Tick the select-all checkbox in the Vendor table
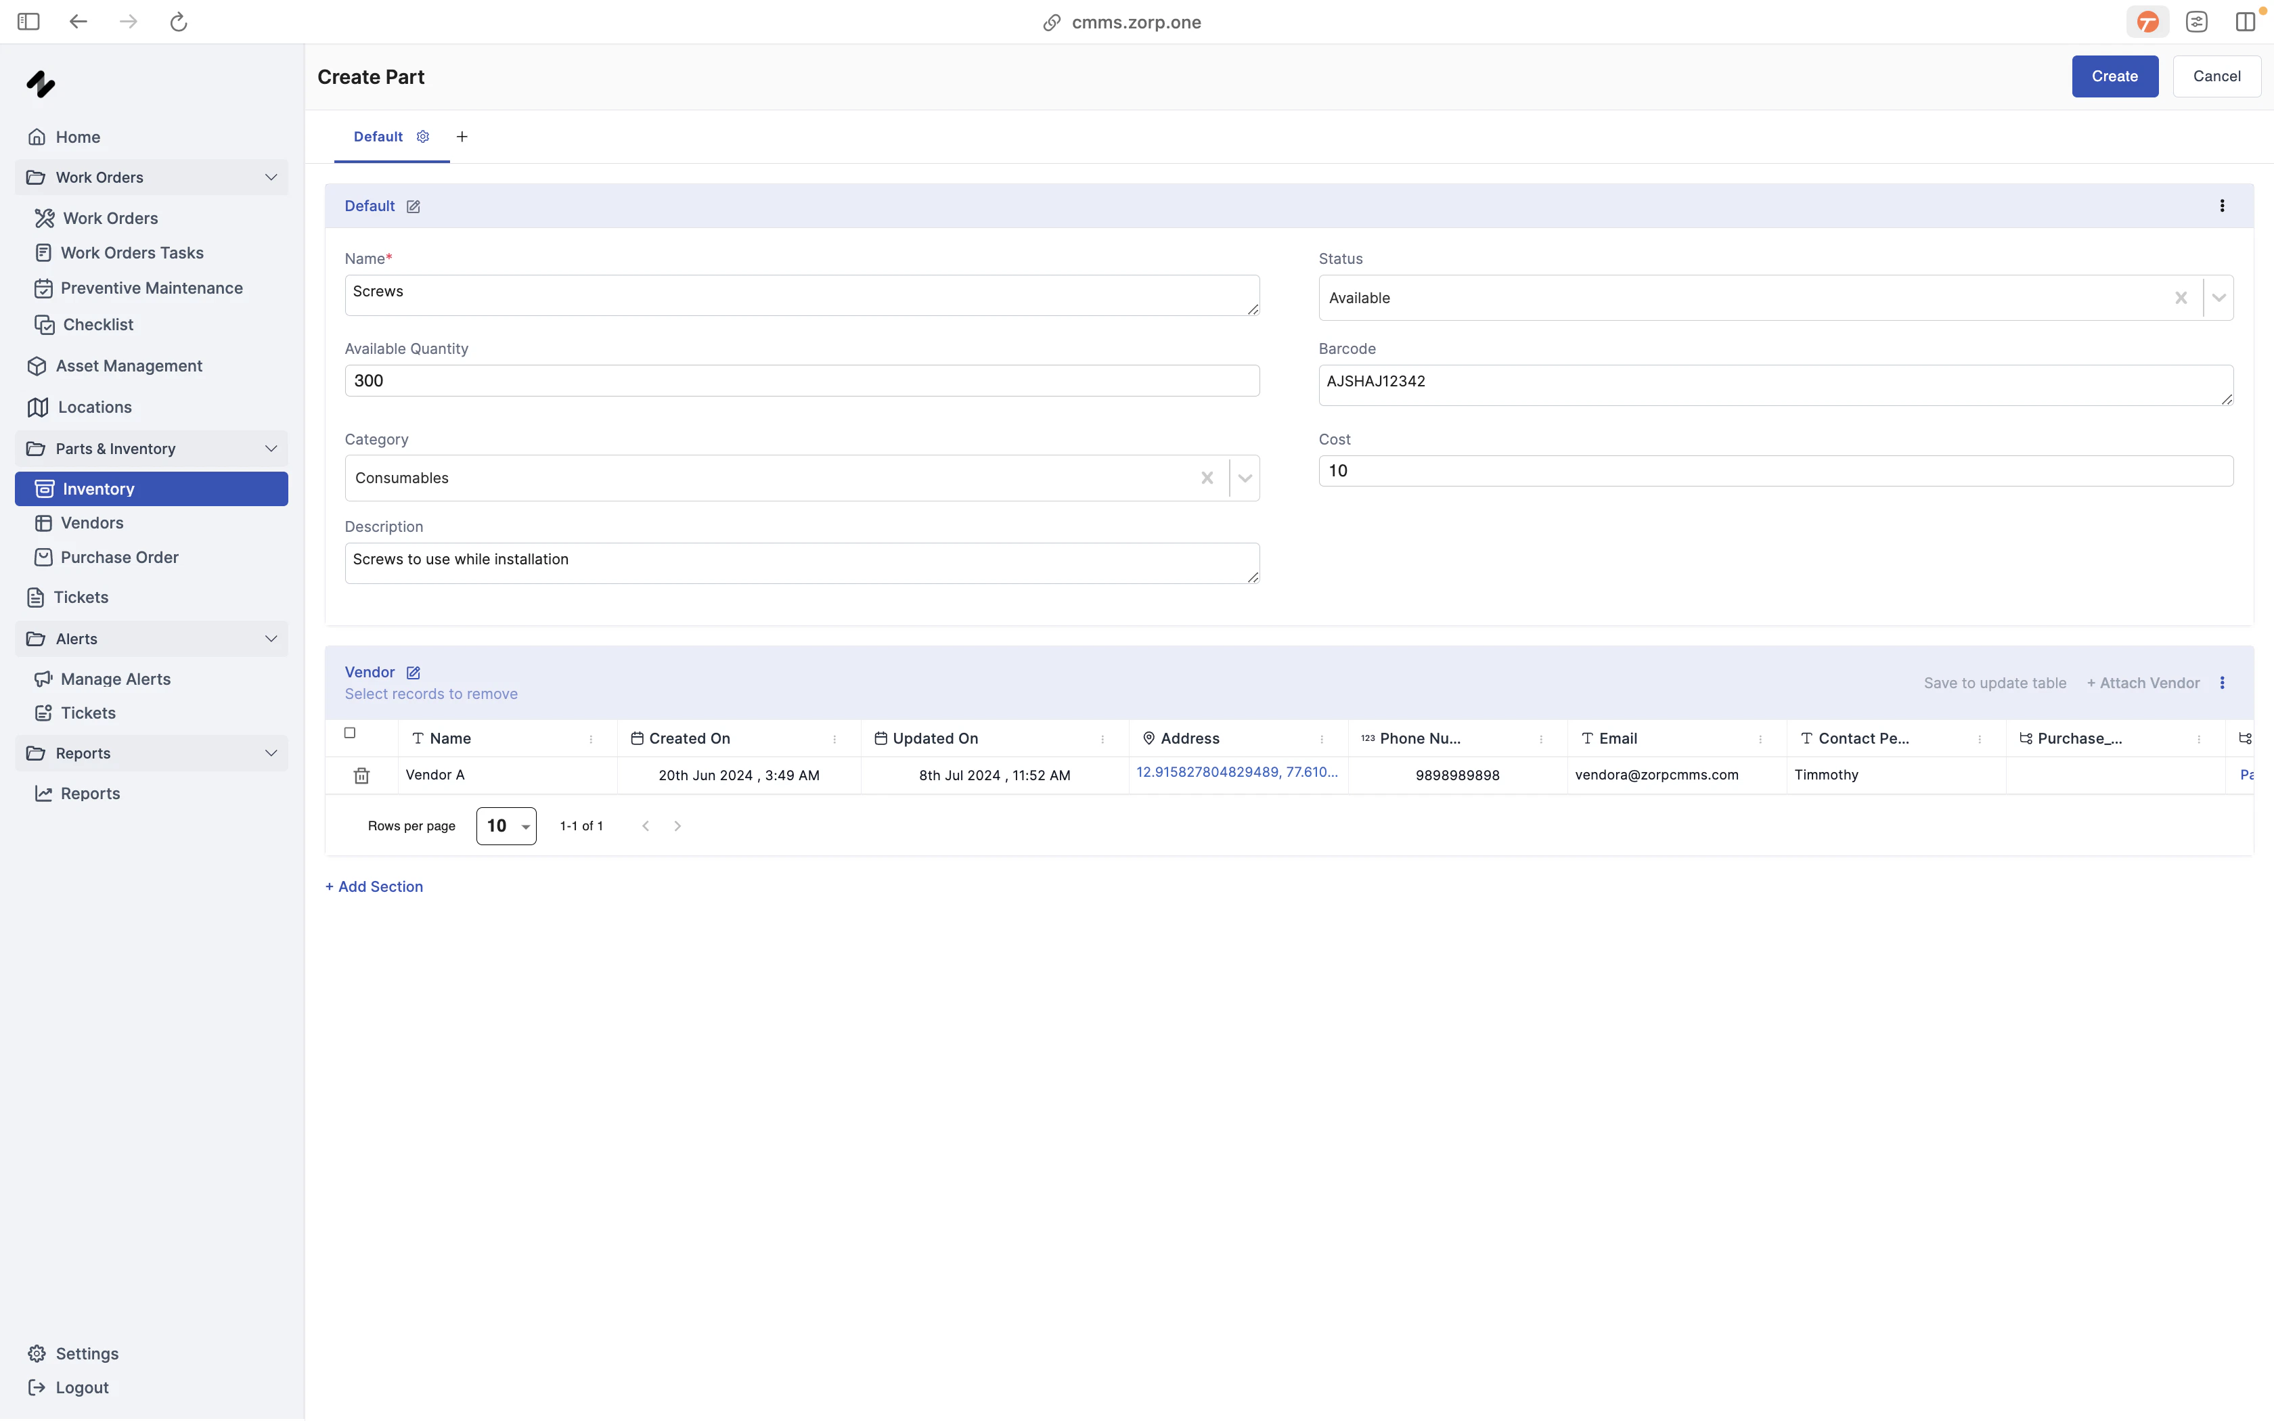 point(349,733)
